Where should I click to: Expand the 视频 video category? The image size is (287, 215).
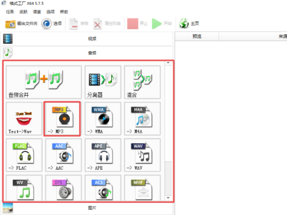(87, 39)
